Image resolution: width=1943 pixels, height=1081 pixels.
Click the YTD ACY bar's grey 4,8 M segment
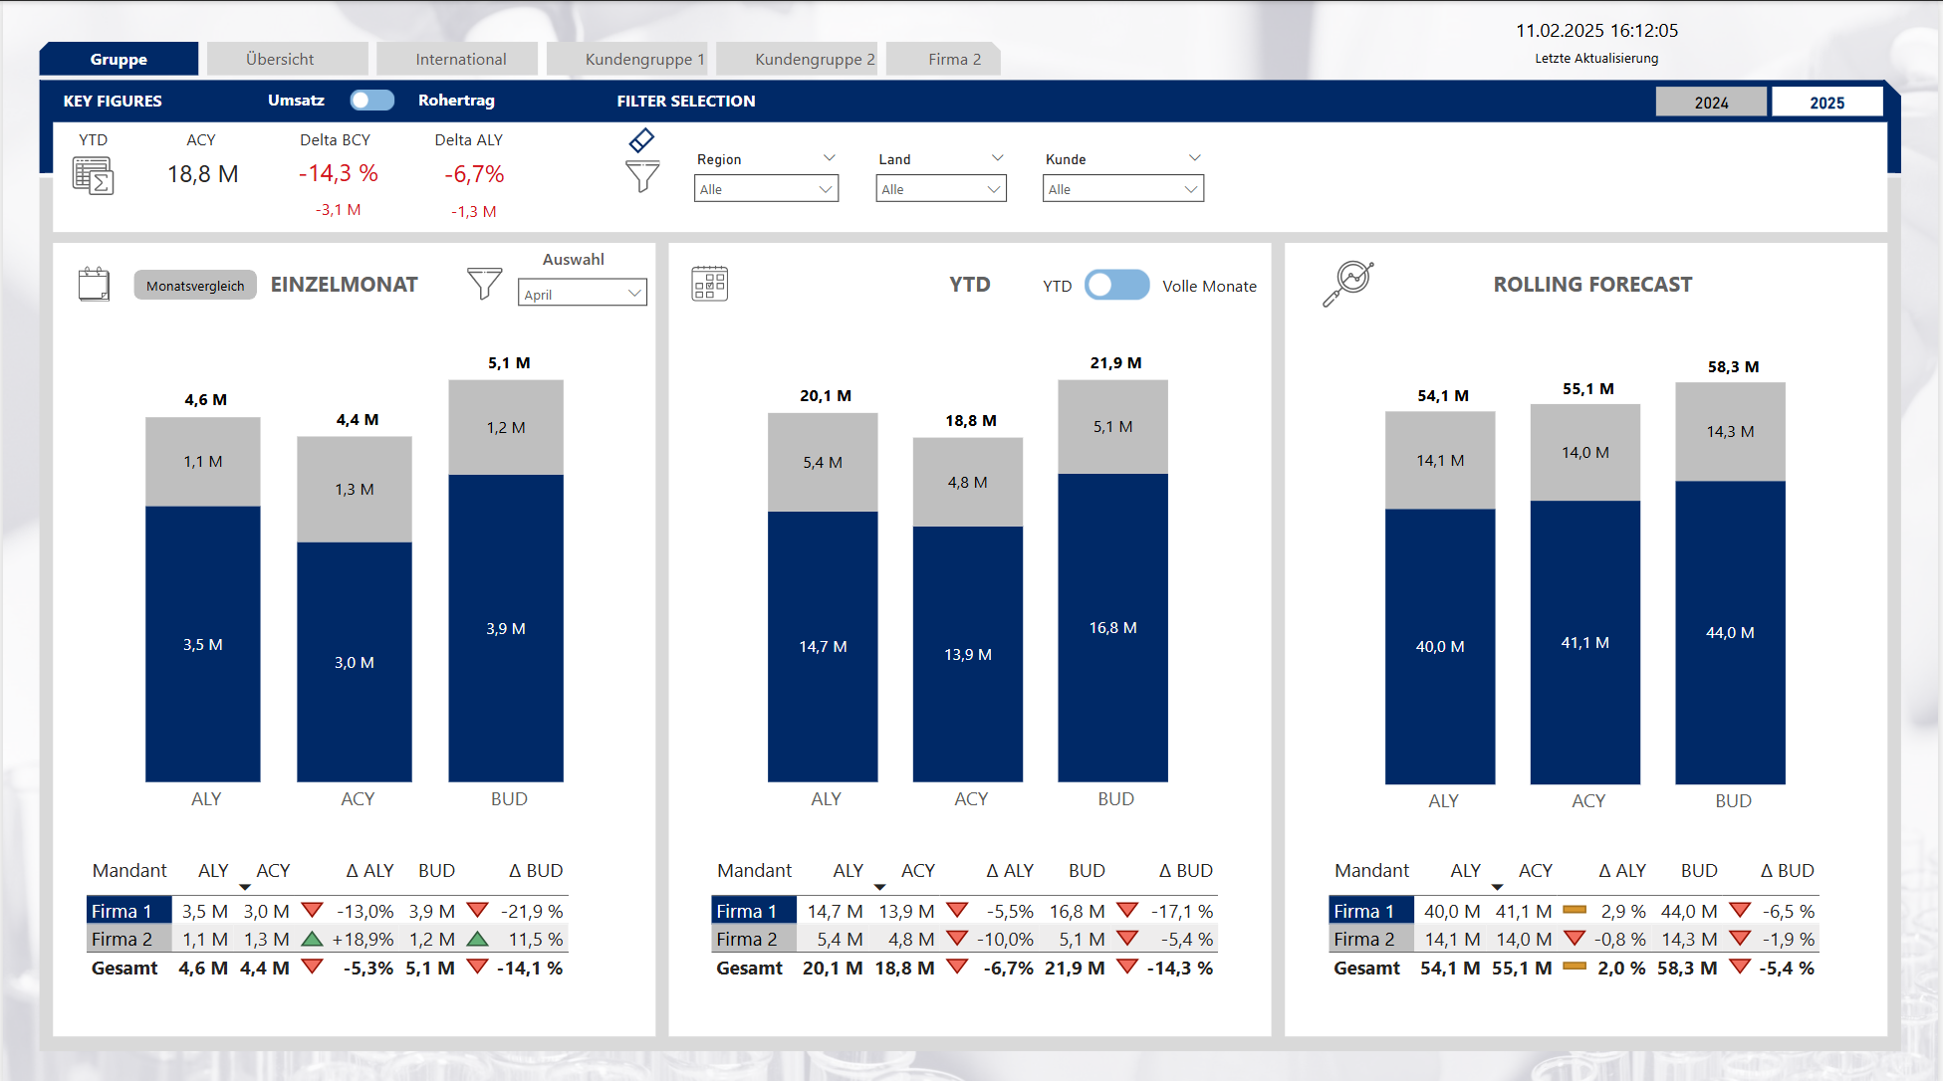click(x=968, y=482)
